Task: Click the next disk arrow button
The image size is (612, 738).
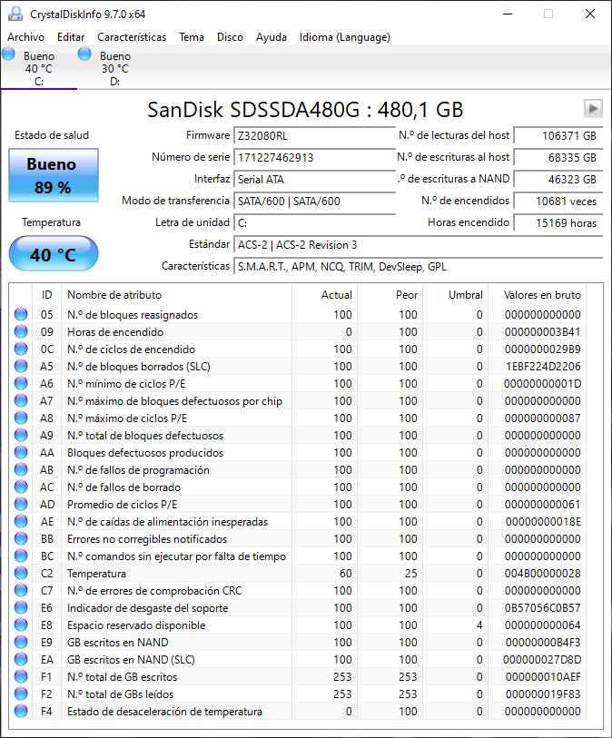Action: pyautogui.click(x=593, y=109)
